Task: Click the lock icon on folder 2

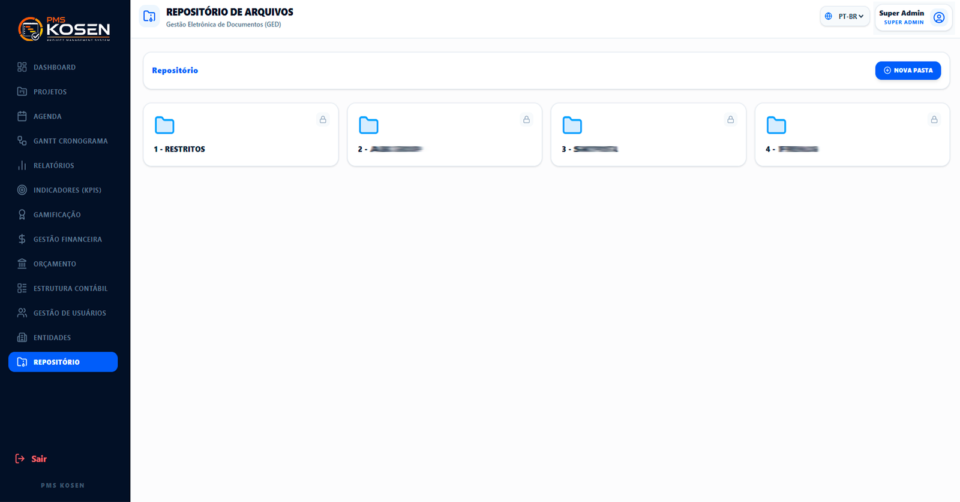Action: (526, 120)
